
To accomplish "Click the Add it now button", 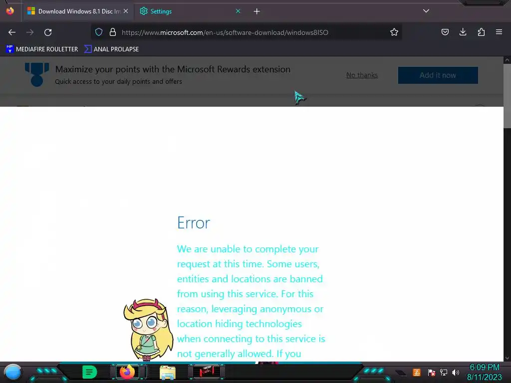I will 438,75.
